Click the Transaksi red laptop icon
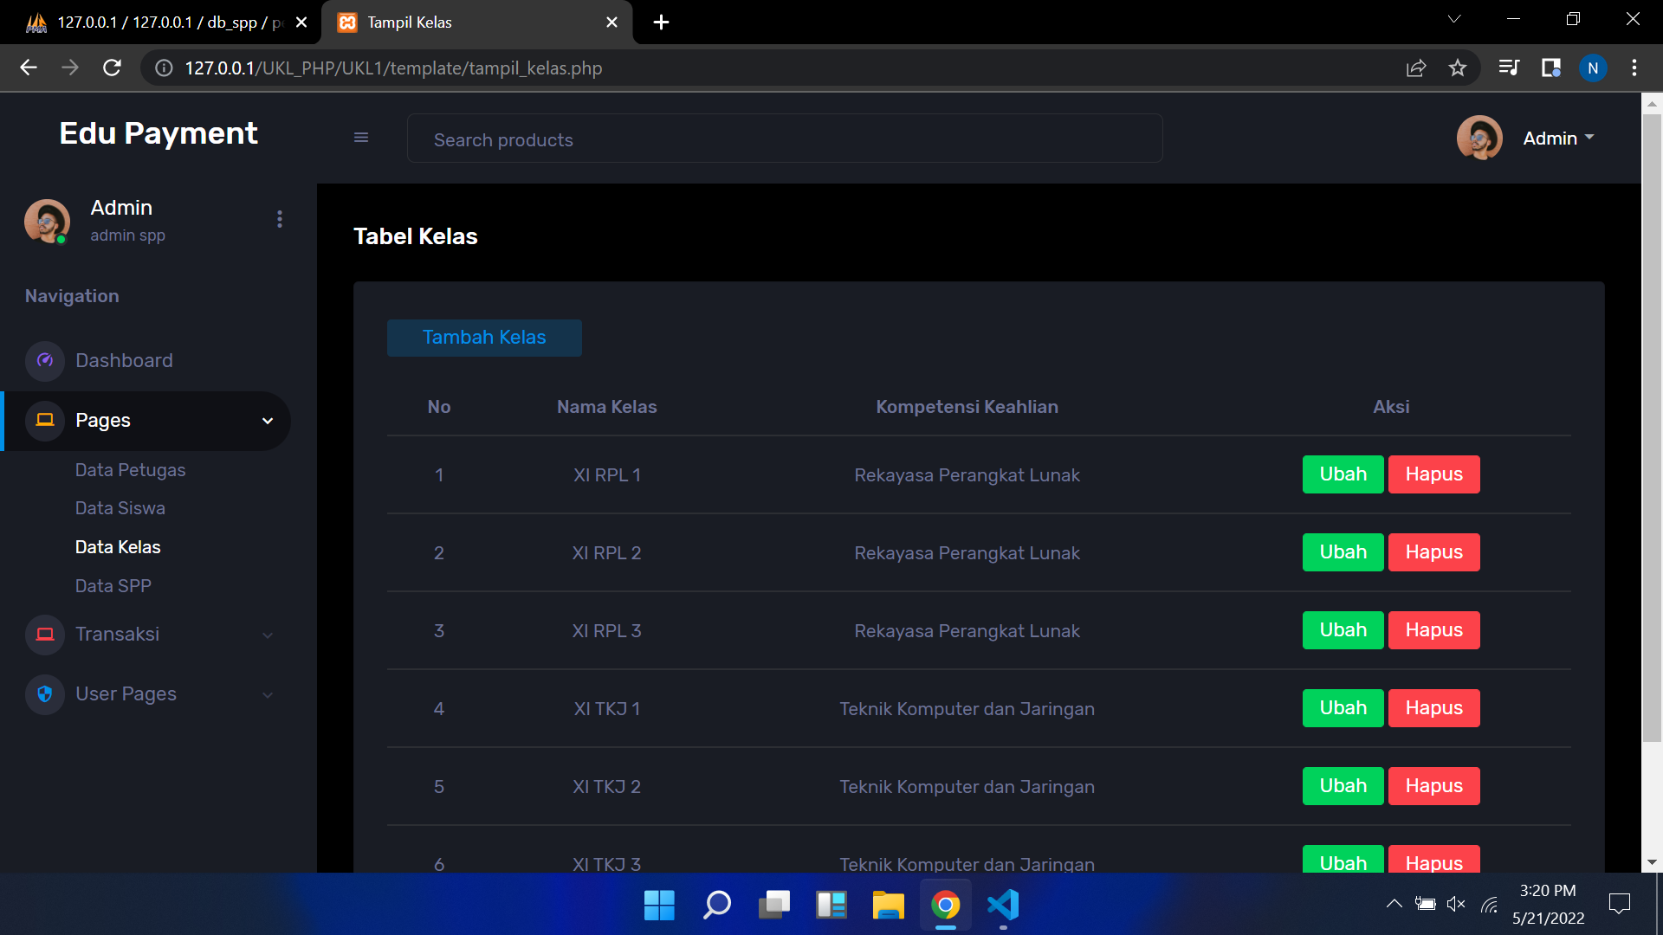The width and height of the screenshot is (1663, 935). coord(45,634)
